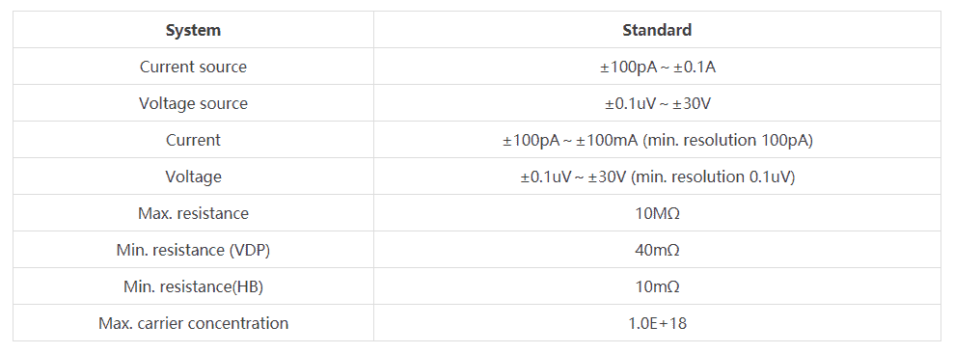
Task: Select the ±100pA ~ ±0.1A value cell
Action: pyautogui.click(x=657, y=67)
